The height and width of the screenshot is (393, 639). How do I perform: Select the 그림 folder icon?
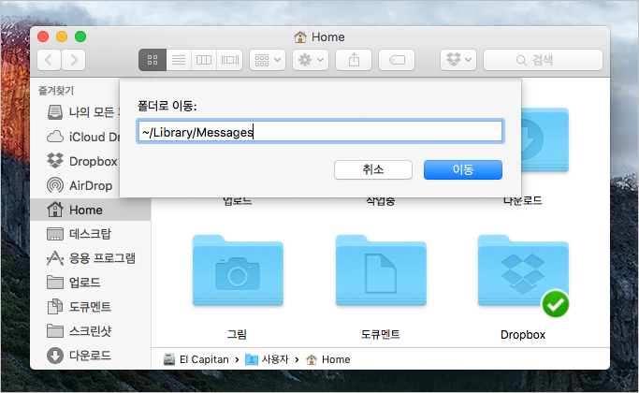click(x=238, y=270)
